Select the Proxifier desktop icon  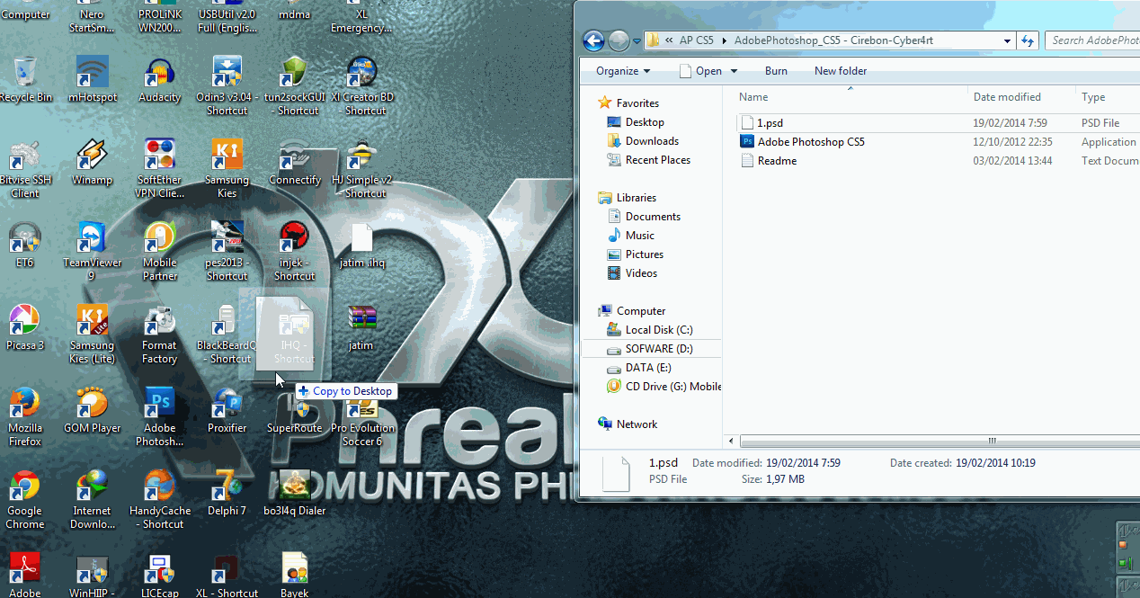pyautogui.click(x=227, y=411)
